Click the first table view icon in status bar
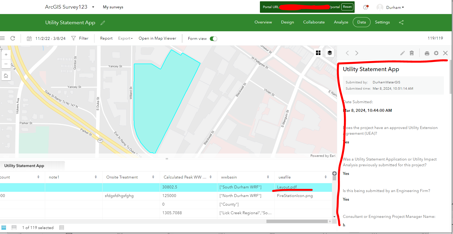 point(4,228)
